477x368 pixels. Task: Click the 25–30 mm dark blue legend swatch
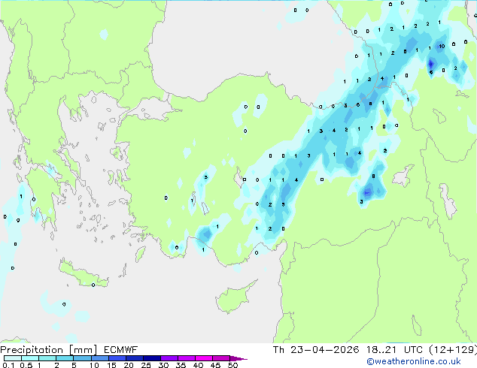tap(151, 358)
